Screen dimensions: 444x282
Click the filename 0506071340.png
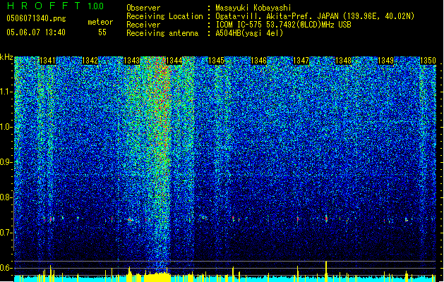(36, 18)
